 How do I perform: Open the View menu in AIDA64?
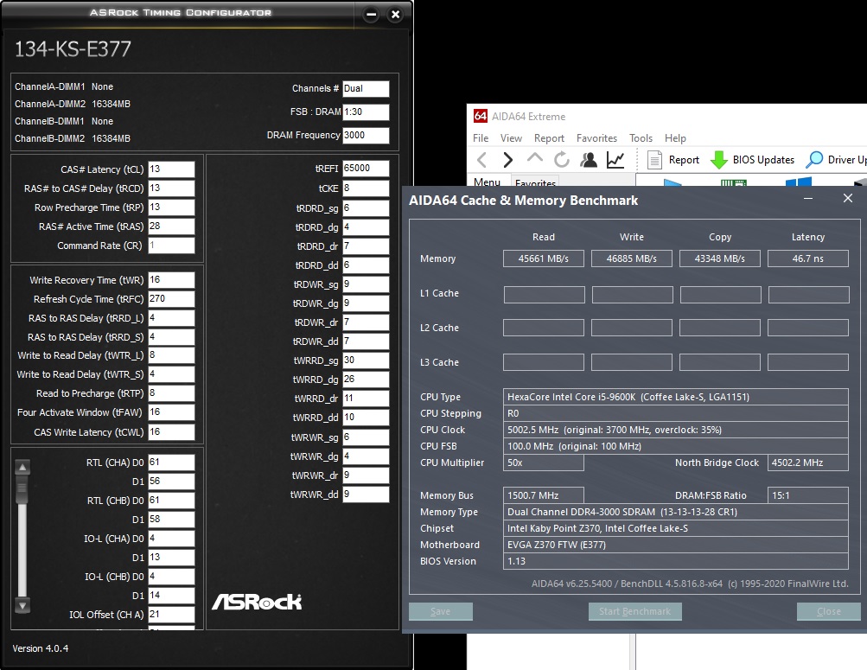[x=511, y=138]
